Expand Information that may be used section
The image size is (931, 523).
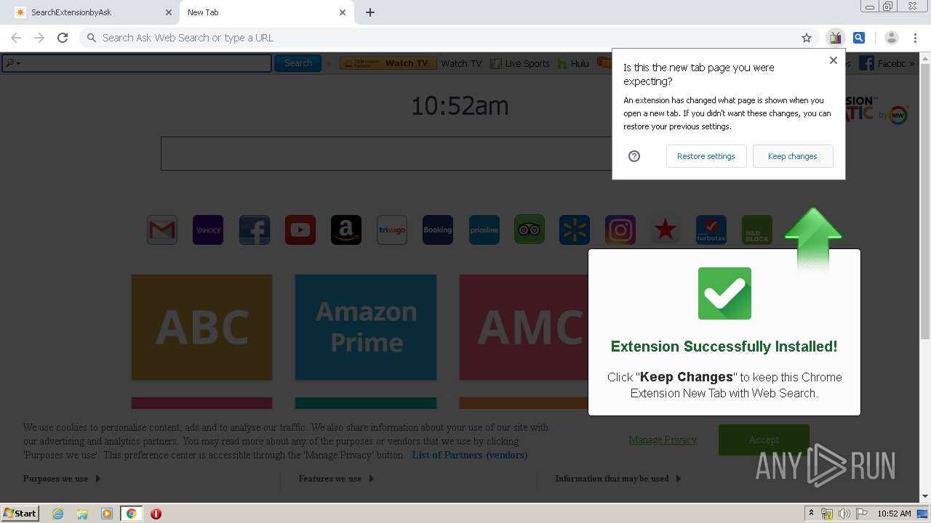618,479
